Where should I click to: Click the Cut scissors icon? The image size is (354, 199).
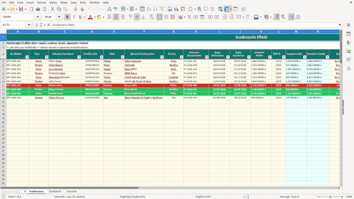pos(53,9)
